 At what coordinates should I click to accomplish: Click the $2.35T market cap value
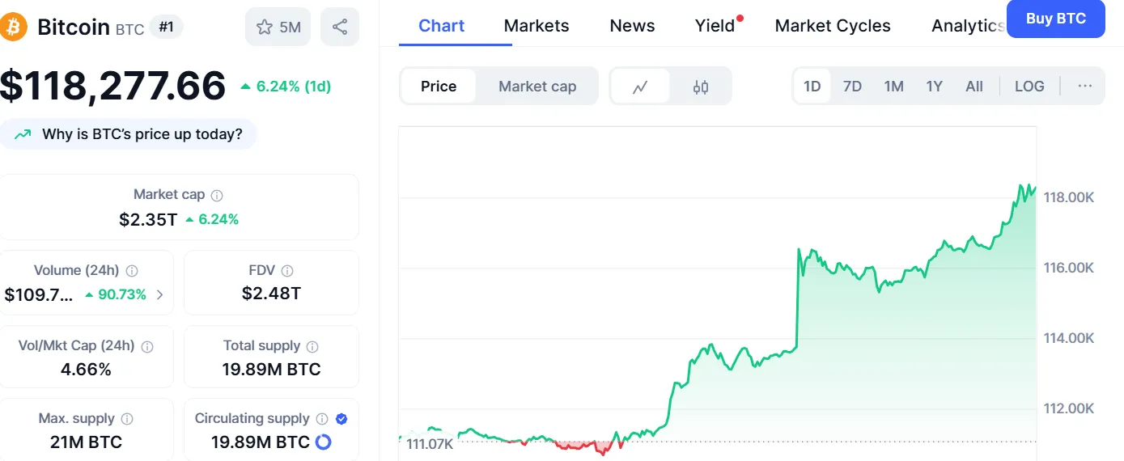[x=148, y=219]
